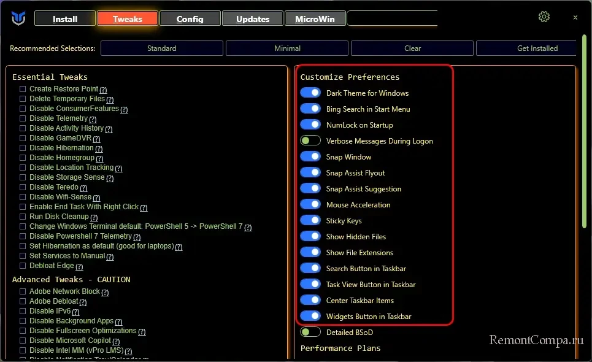Click the search box beside MicroWin
The image size is (592, 362).
tap(392, 18)
